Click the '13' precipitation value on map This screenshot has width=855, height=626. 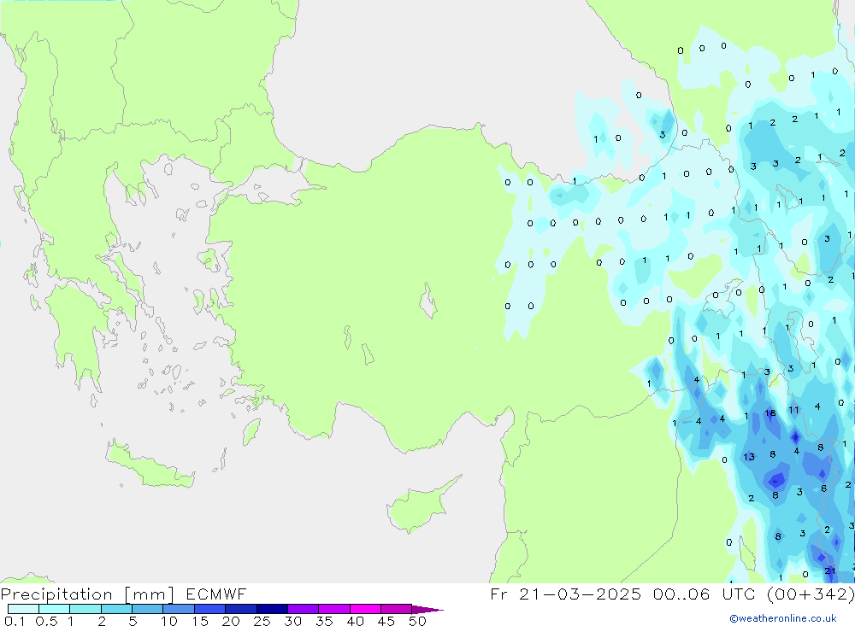coord(749,457)
